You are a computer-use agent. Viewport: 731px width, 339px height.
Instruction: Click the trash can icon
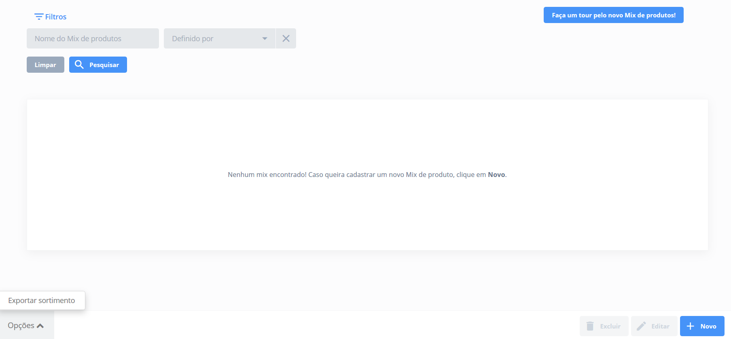[590, 326]
